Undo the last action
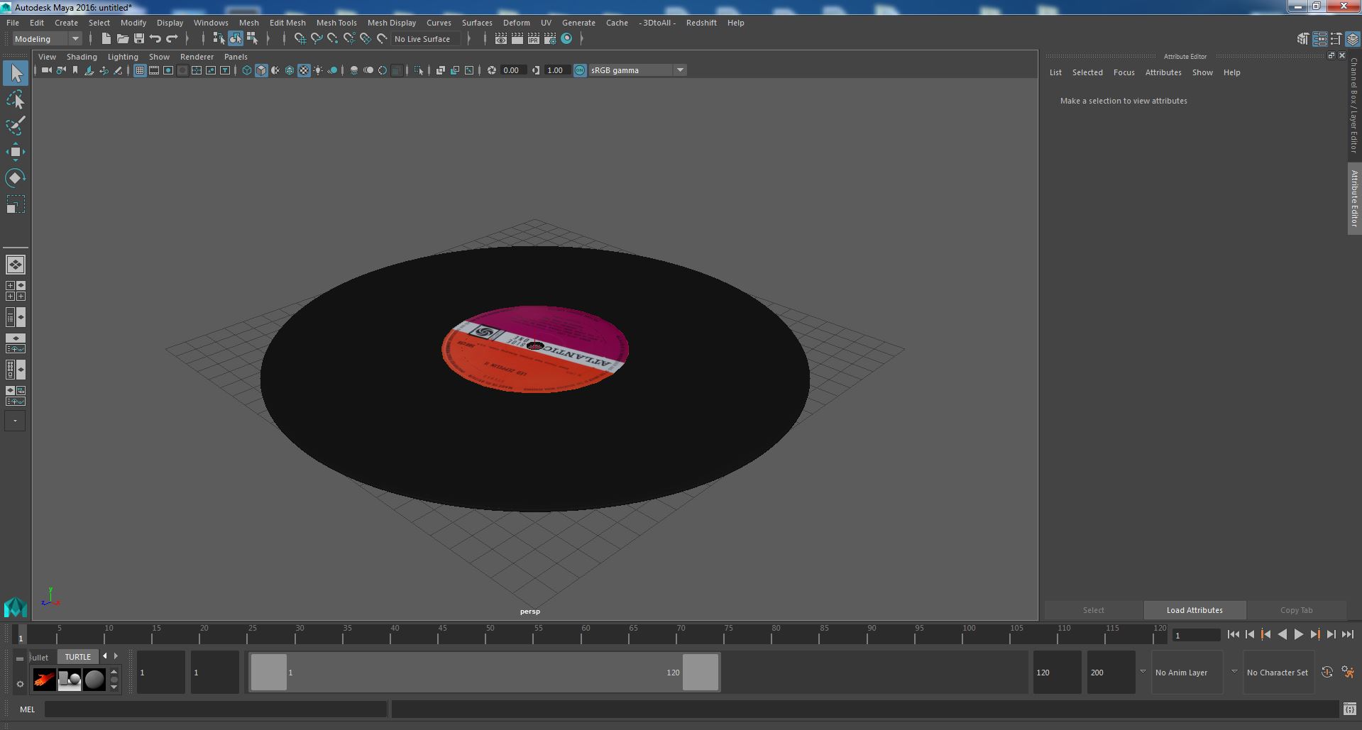1362x730 pixels. coord(155,39)
